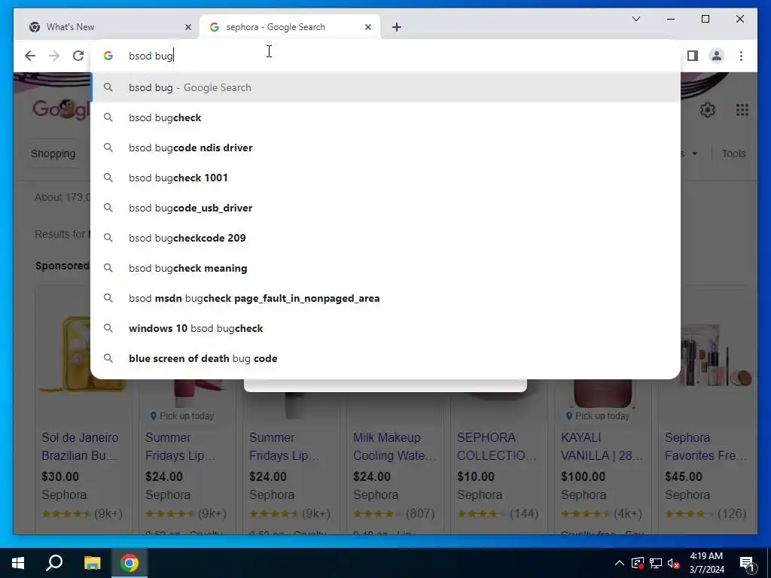Select the sephora - Google Search tab
Image resolution: width=771 pixels, height=578 pixels.
(x=290, y=27)
